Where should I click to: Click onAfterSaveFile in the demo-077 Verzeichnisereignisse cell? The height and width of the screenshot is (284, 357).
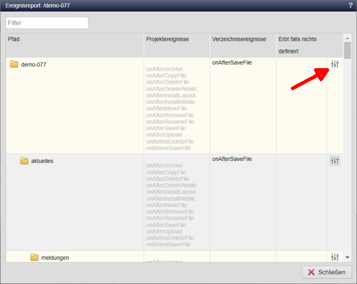[x=232, y=62]
